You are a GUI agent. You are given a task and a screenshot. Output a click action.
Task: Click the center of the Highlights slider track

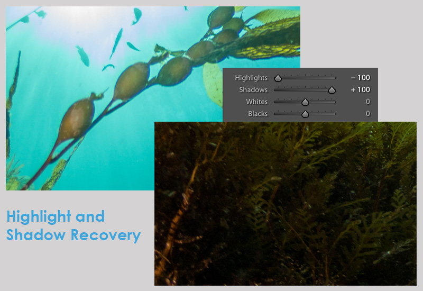305,78
